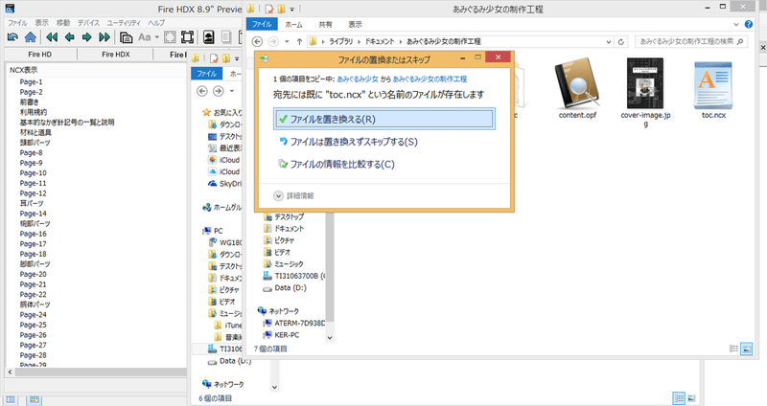Click the cover image icon in Previewer toolbar
The image size is (767, 406).
pyautogui.click(x=209, y=37)
